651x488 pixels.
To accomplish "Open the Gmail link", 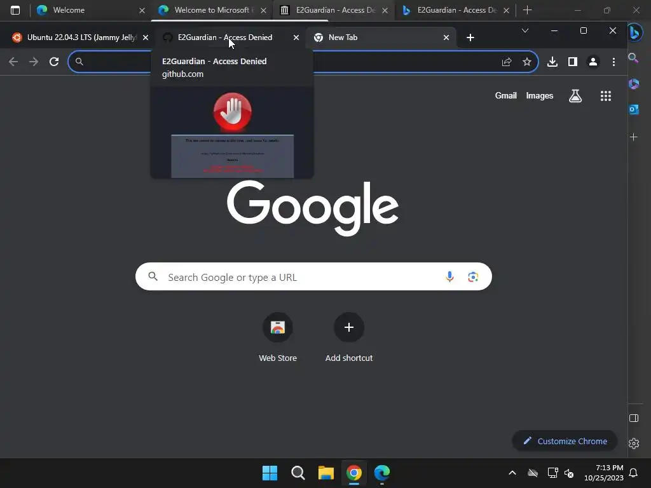I will [505, 95].
